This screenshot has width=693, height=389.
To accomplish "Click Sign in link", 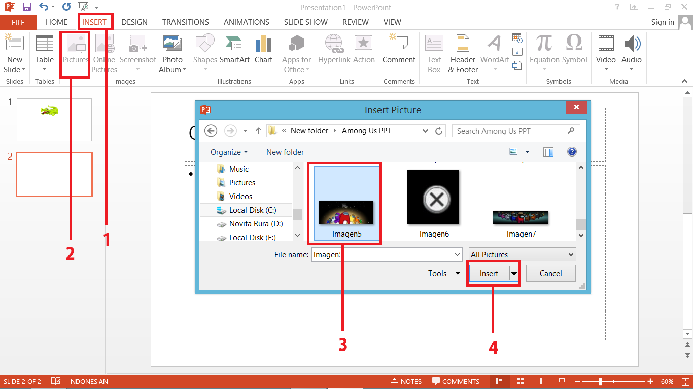I will 663,22.
